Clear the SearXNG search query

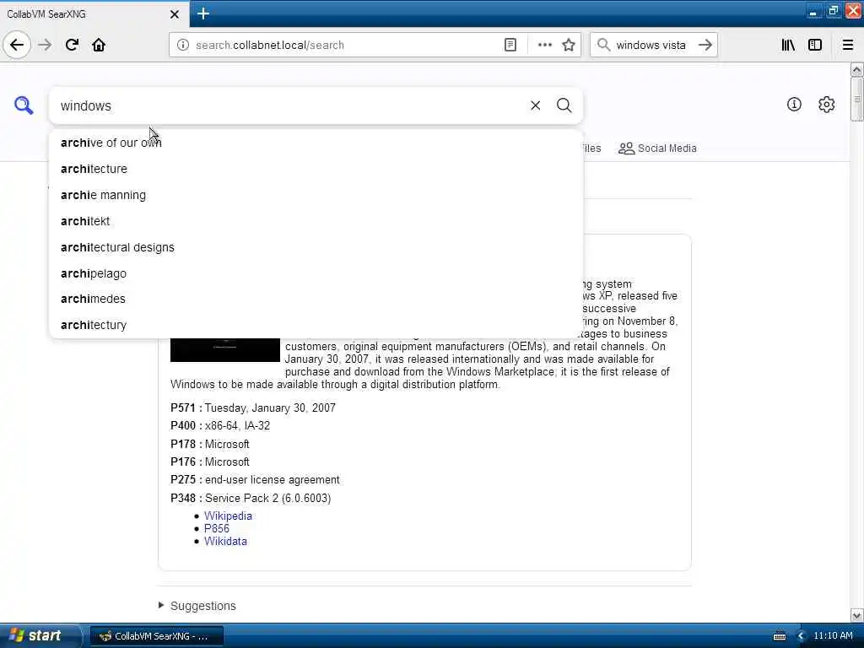[x=535, y=105]
